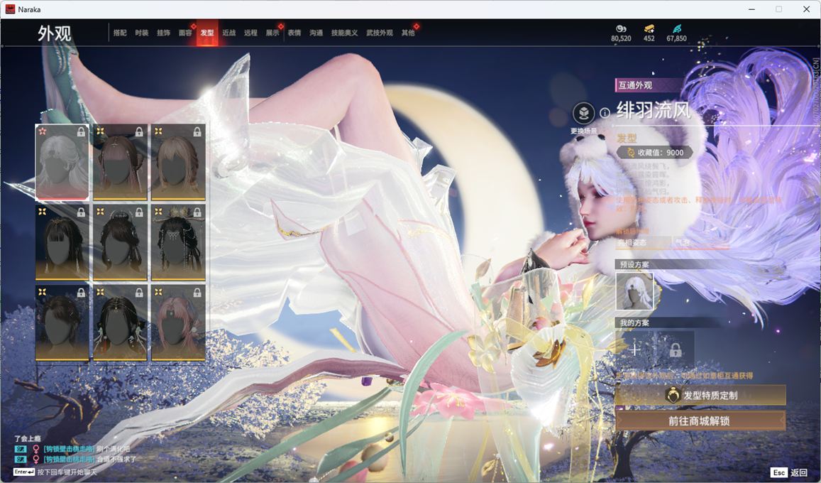Select the highlighted 发型 tab
The width and height of the screenshot is (821, 483).
(207, 33)
